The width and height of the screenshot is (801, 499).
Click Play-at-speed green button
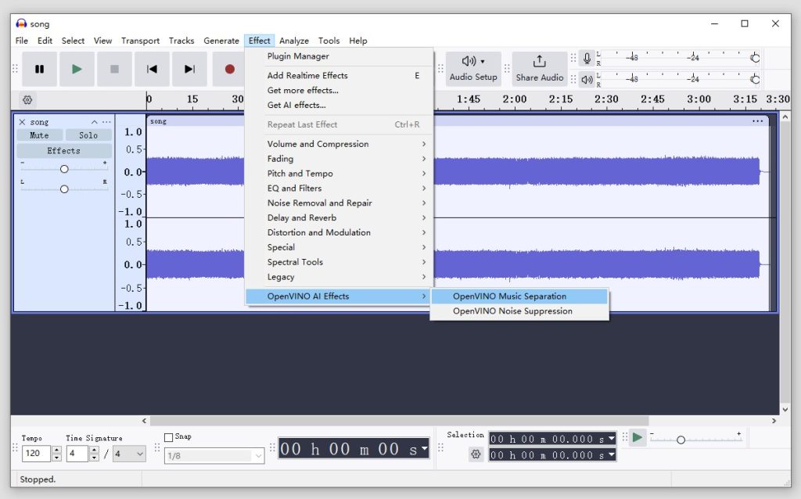point(637,438)
